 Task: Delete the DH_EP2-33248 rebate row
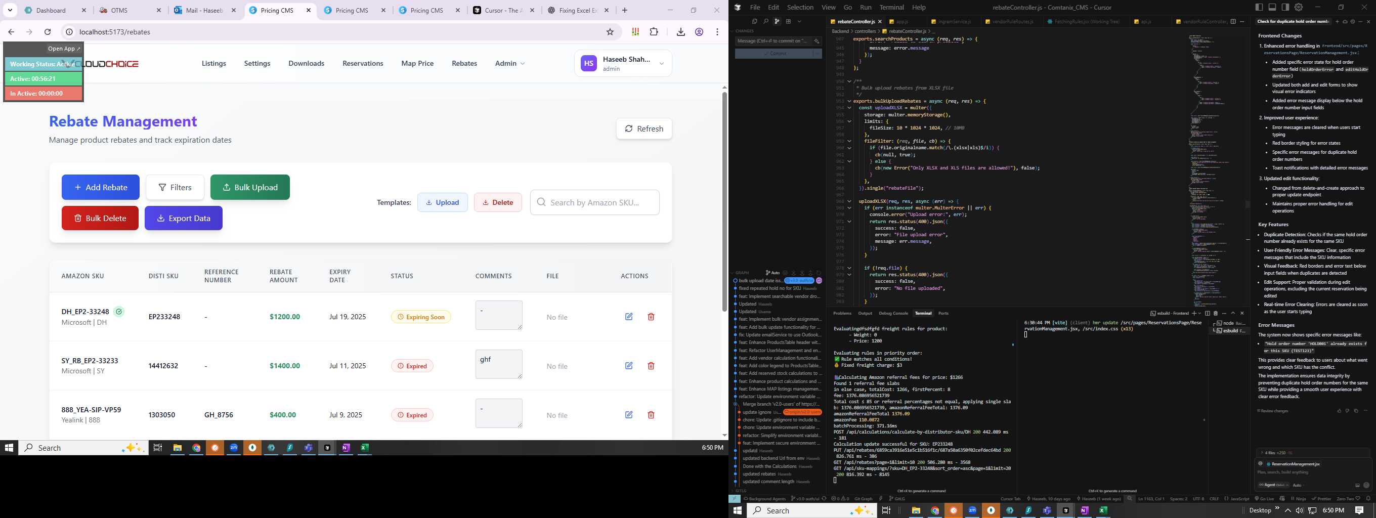pos(651,317)
